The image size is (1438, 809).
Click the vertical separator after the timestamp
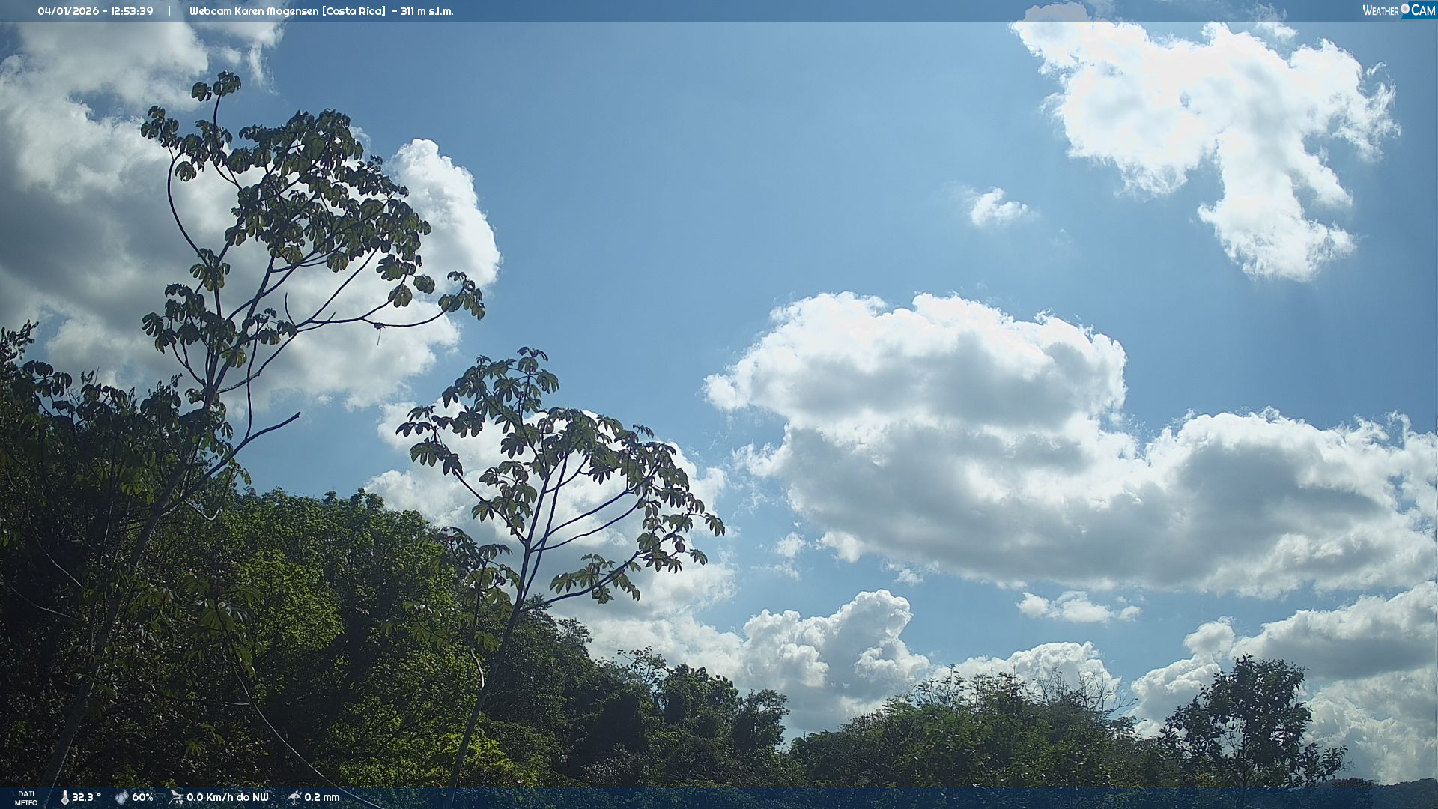(x=169, y=11)
